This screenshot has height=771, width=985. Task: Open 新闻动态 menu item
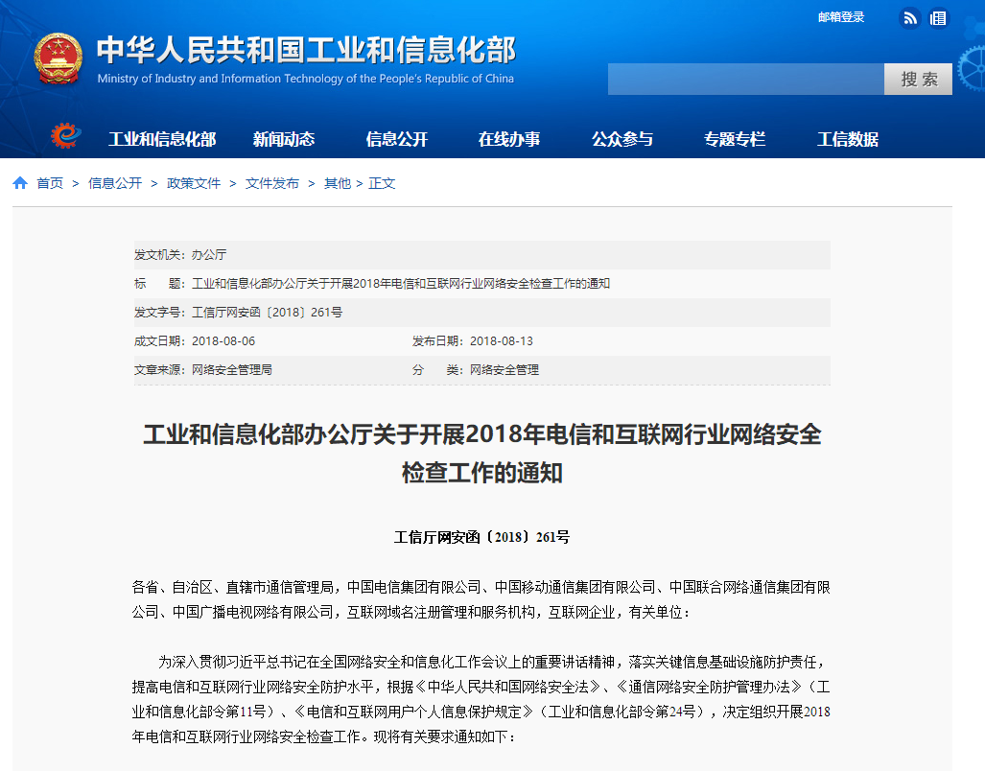[x=284, y=139]
